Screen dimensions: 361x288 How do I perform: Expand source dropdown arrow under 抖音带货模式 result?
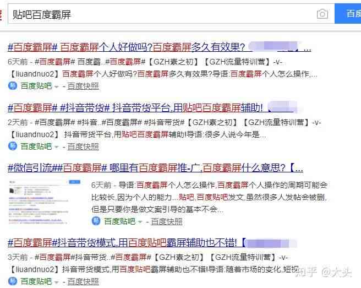[x=56, y=282]
